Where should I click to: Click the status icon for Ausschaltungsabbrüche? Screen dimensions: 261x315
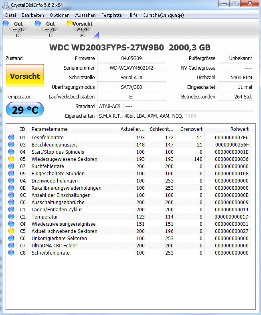11,202
